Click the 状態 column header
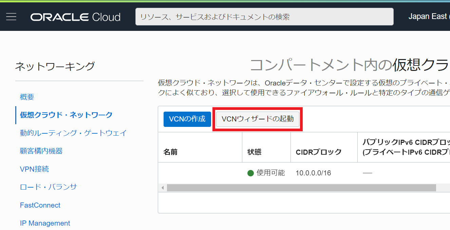The width and height of the screenshot is (450, 230). click(254, 152)
